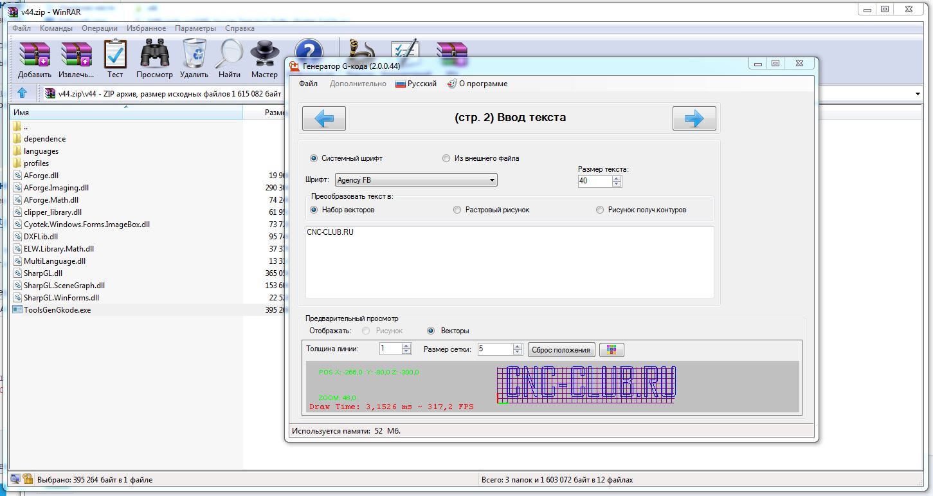Click the Используется памяти status bar text

pos(346,430)
